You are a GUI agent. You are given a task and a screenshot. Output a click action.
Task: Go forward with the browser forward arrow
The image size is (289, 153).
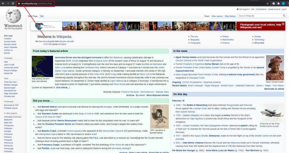[x=8, y=3]
